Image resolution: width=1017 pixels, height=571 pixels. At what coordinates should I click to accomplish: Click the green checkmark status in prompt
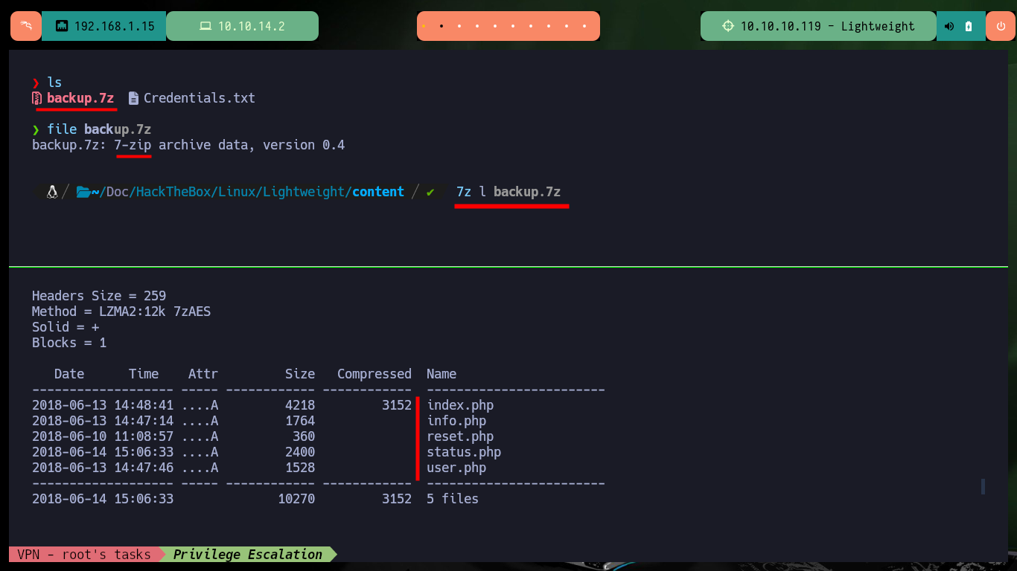(430, 192)
